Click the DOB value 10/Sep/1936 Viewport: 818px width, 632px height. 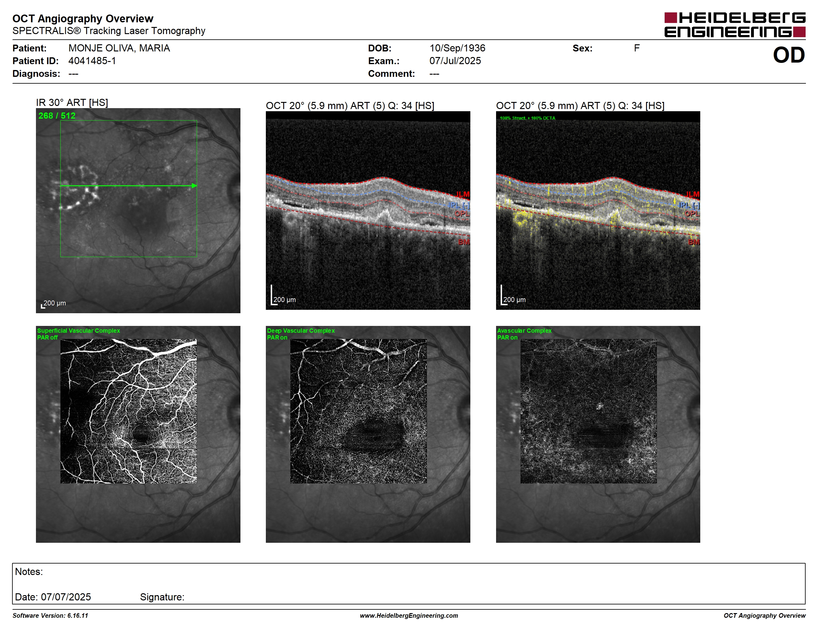[x=457, y=48]
